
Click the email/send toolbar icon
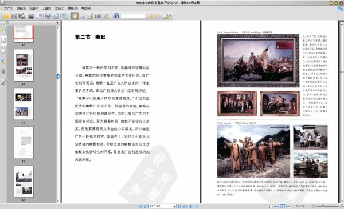(38, 16)
